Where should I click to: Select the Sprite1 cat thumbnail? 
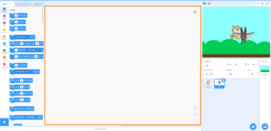click(x=208, y=83)
